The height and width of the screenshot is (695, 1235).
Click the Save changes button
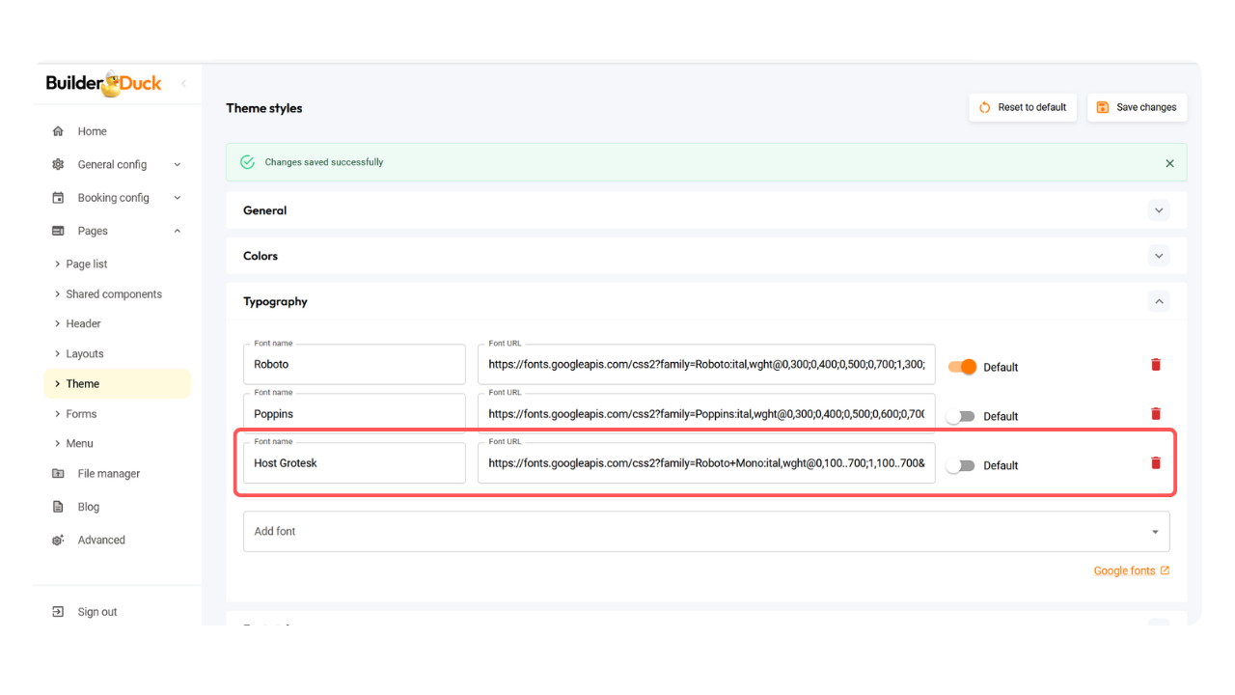1137,107
